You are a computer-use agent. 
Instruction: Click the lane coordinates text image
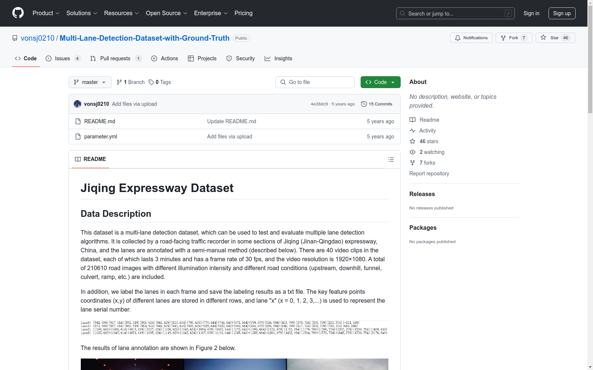coord(234,328)
